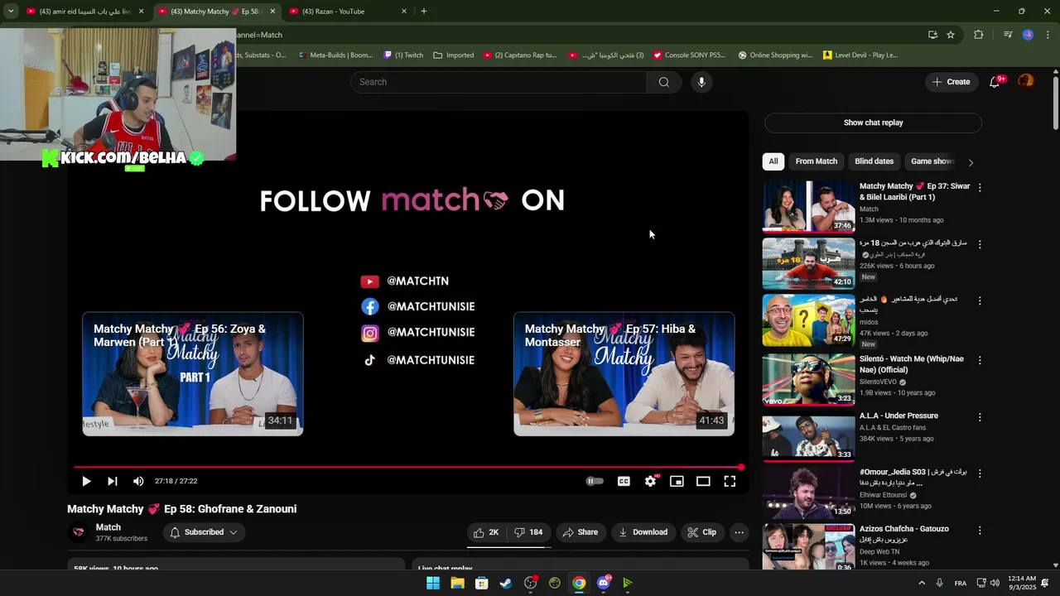Screen dimensions: 1060x596
Task: Open Chrome three-dot menu
Action: pyautogui.click(x=1048, y=35)
